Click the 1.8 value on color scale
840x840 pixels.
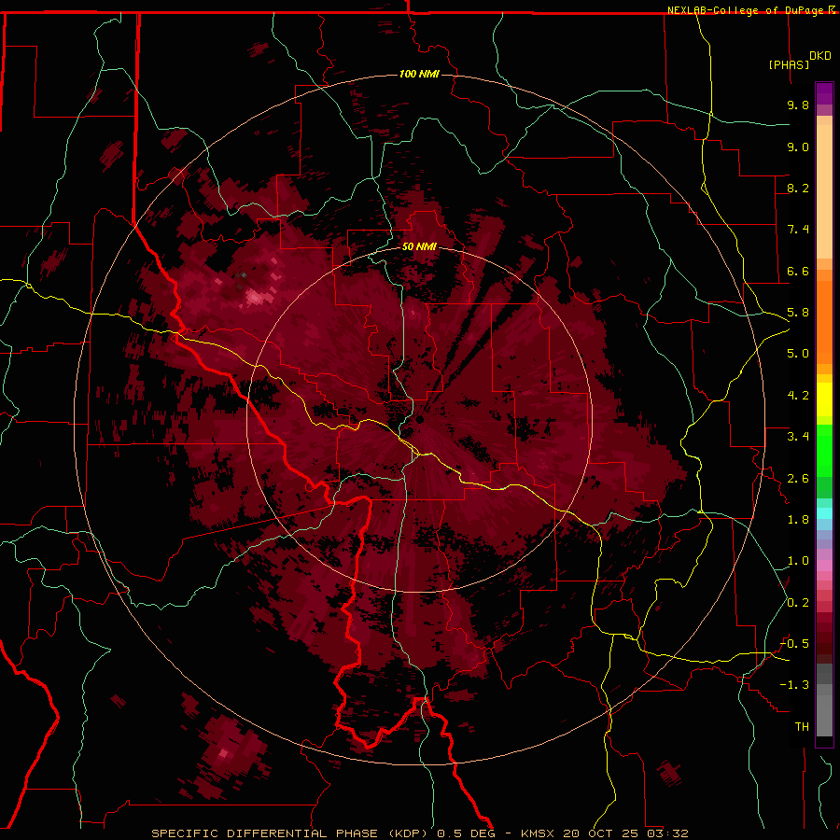pyautogui.click(x=798, y=520)
